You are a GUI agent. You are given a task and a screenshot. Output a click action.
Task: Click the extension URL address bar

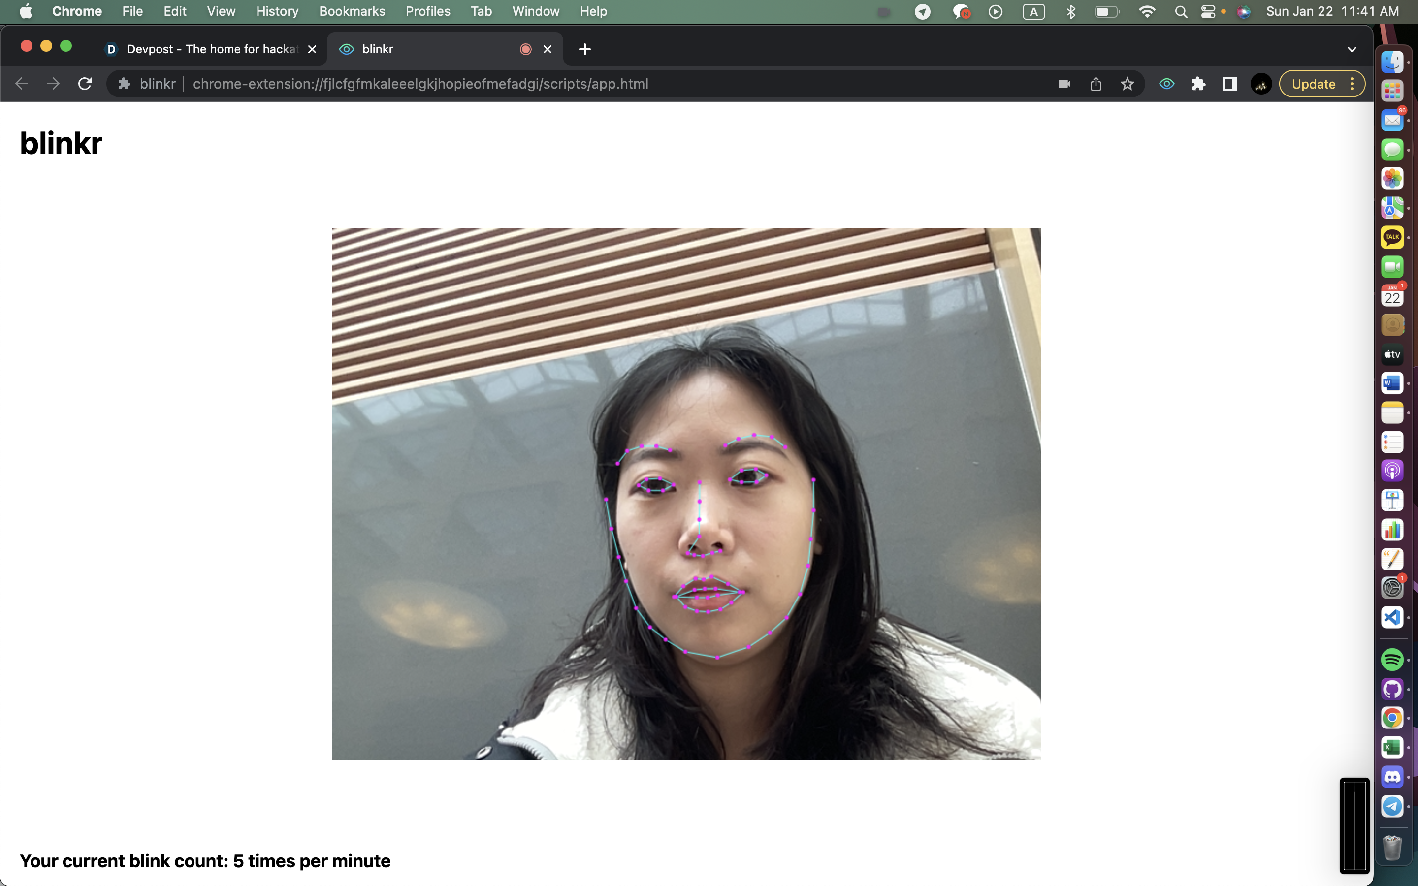[x=420, y=84]
